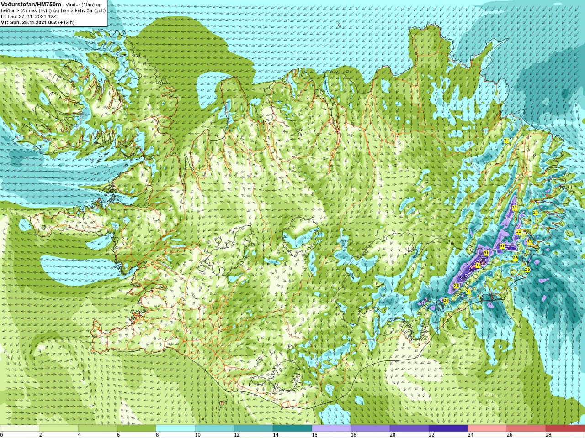This screenshot has height=438, width=585.
Task: Click the 6–8 m/s legend color swatch
Action: [x=136, y=428]
